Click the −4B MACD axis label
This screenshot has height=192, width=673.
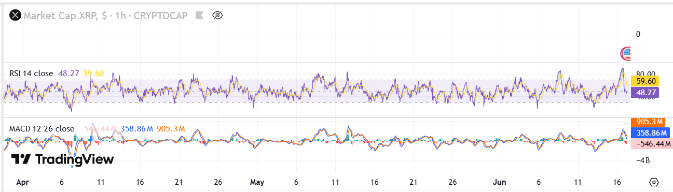coord(643,160)
